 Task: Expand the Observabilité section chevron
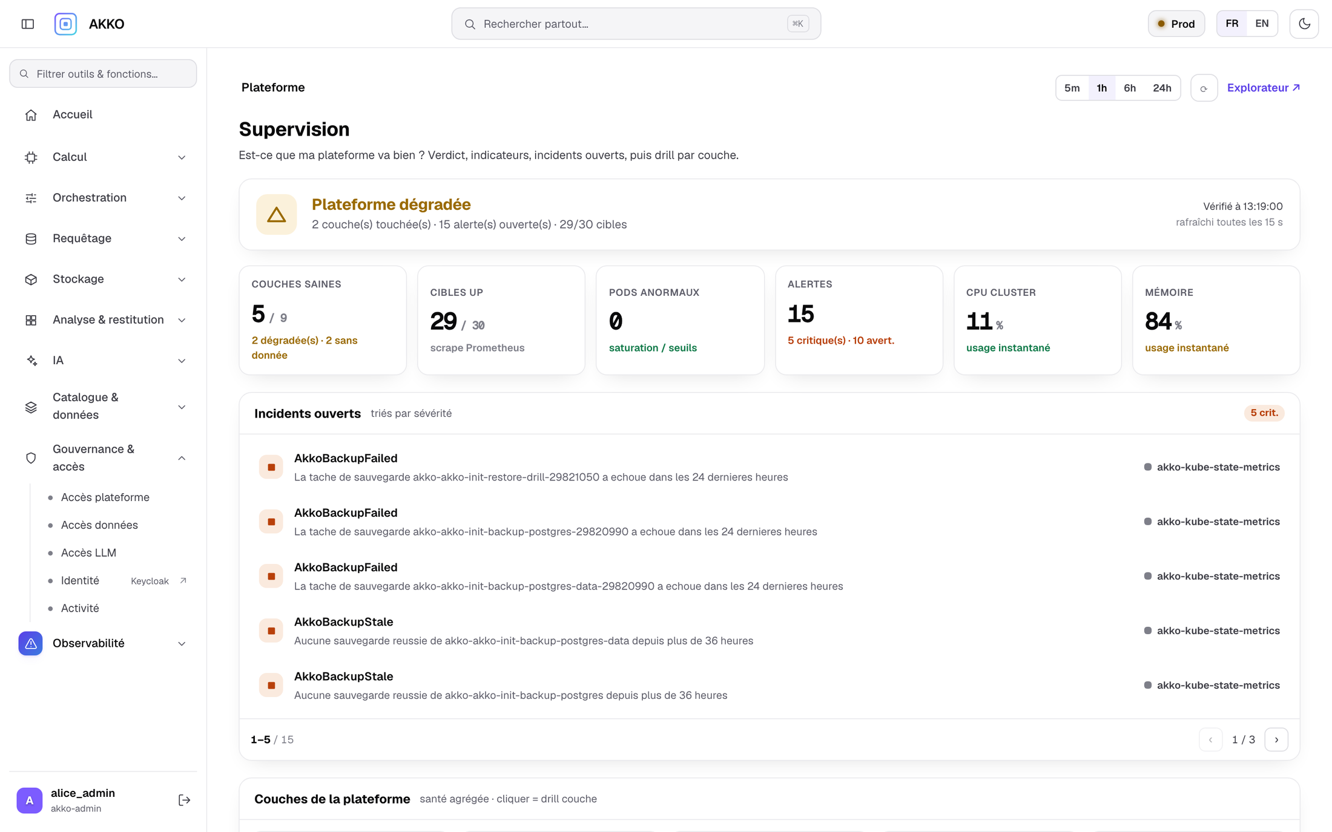pos(182,643)
